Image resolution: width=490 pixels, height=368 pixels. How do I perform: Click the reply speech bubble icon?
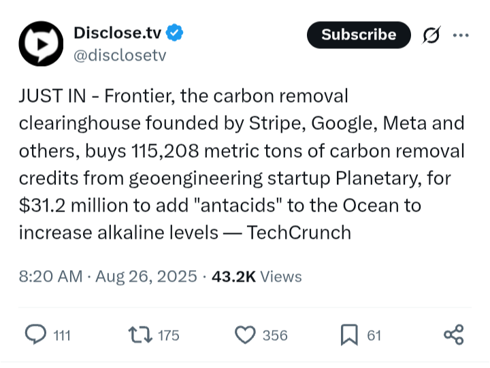[34, 335]
